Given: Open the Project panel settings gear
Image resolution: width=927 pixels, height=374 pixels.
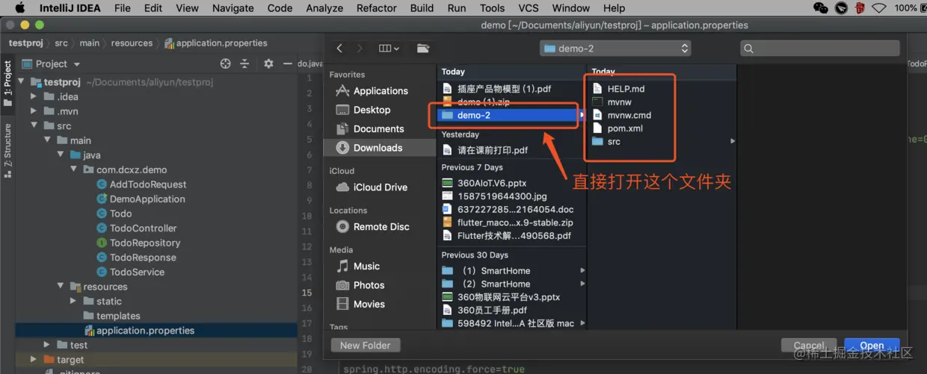Looking at the screenshot, I should click(269, 64).
